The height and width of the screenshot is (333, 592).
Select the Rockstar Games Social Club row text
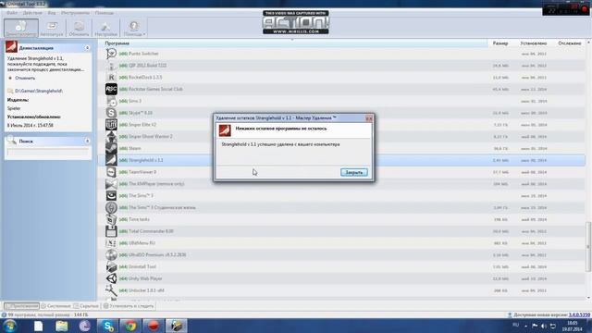155,89
